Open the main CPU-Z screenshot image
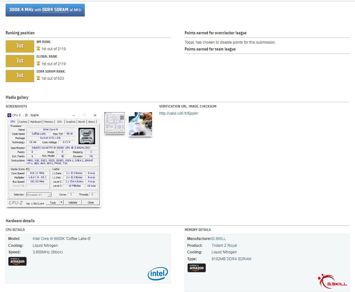Viewport: 355px width, 292px height. (x=53, y=159)
